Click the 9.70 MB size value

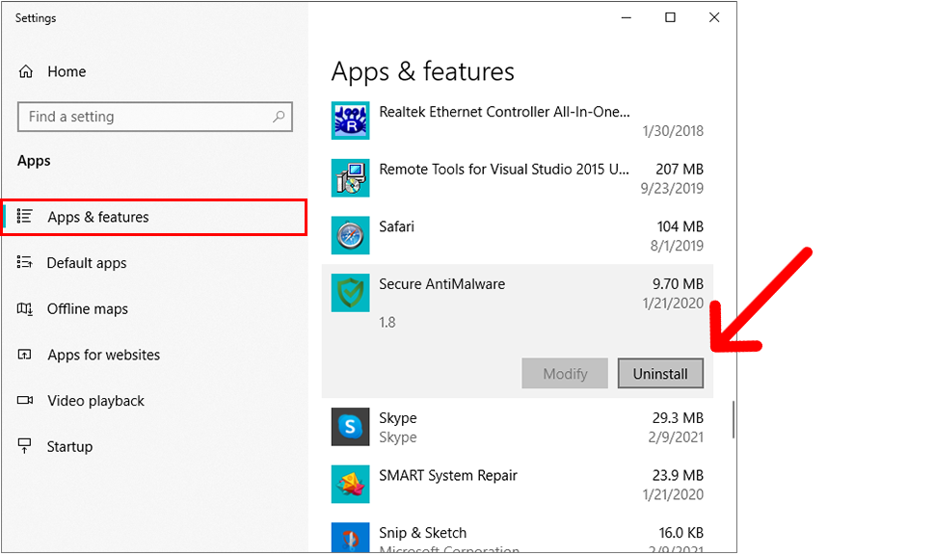coord(678,284)
